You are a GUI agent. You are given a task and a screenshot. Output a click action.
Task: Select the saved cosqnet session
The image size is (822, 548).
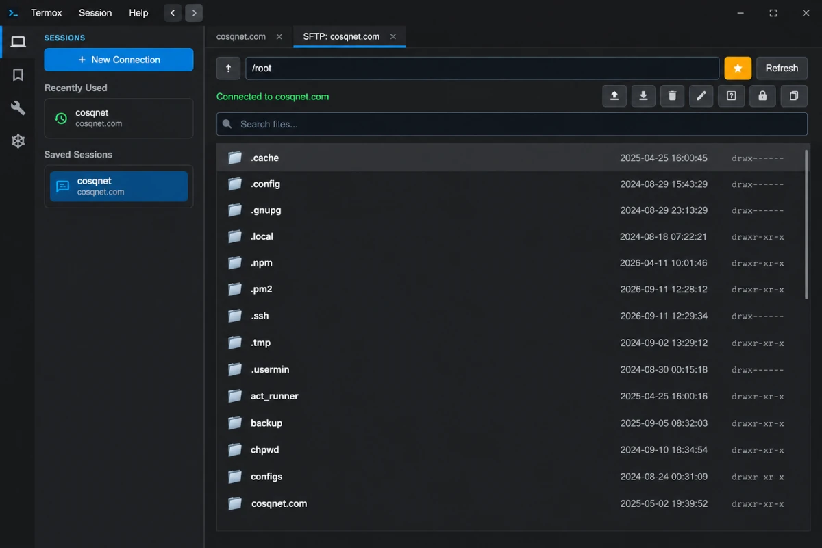pos(119,186)
